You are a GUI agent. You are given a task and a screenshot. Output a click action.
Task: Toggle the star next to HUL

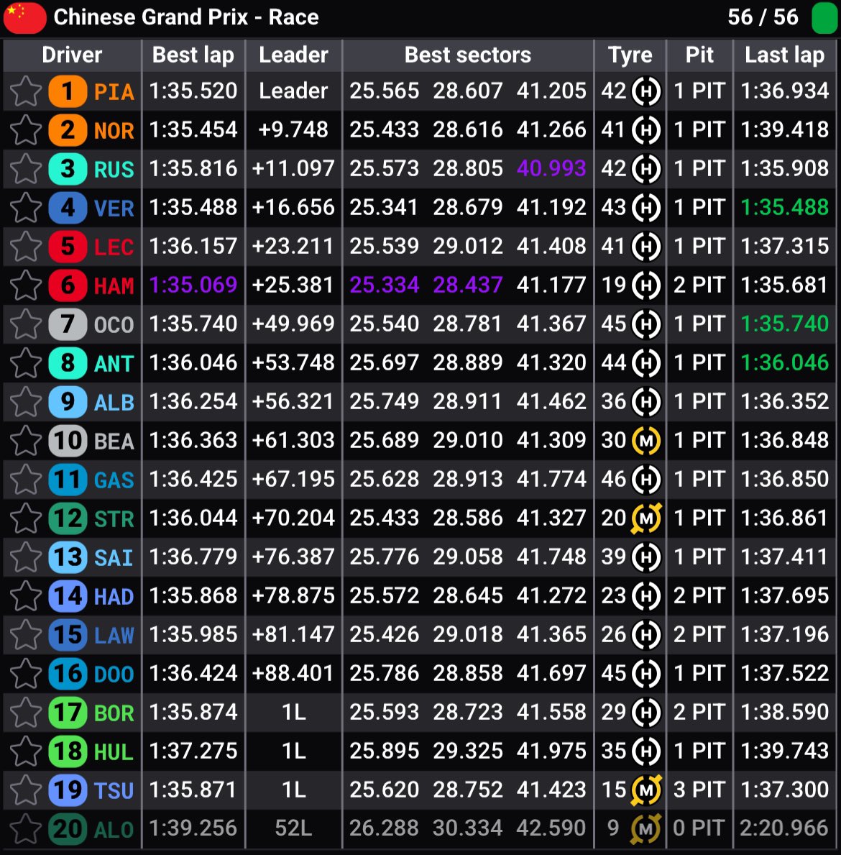pos(26,751)
